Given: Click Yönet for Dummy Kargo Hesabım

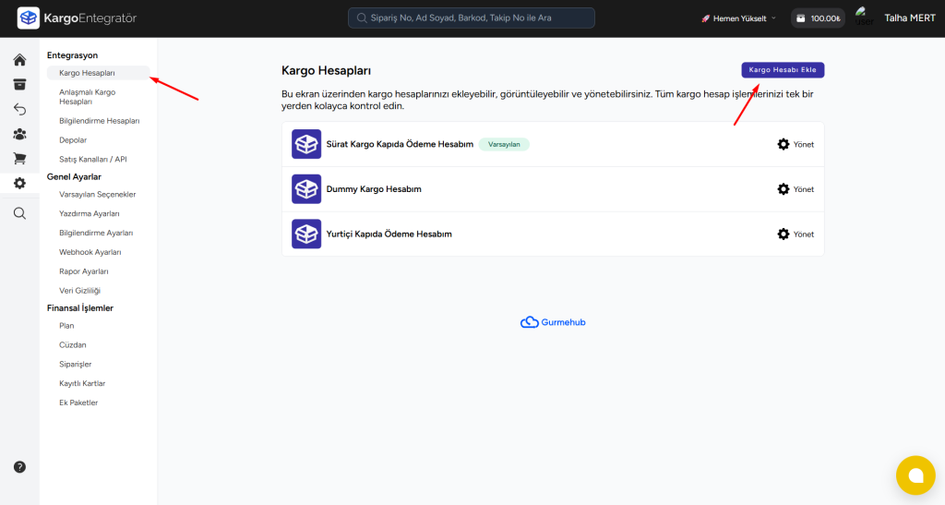Looking at the screenshot, I should (x=795, y=189).
